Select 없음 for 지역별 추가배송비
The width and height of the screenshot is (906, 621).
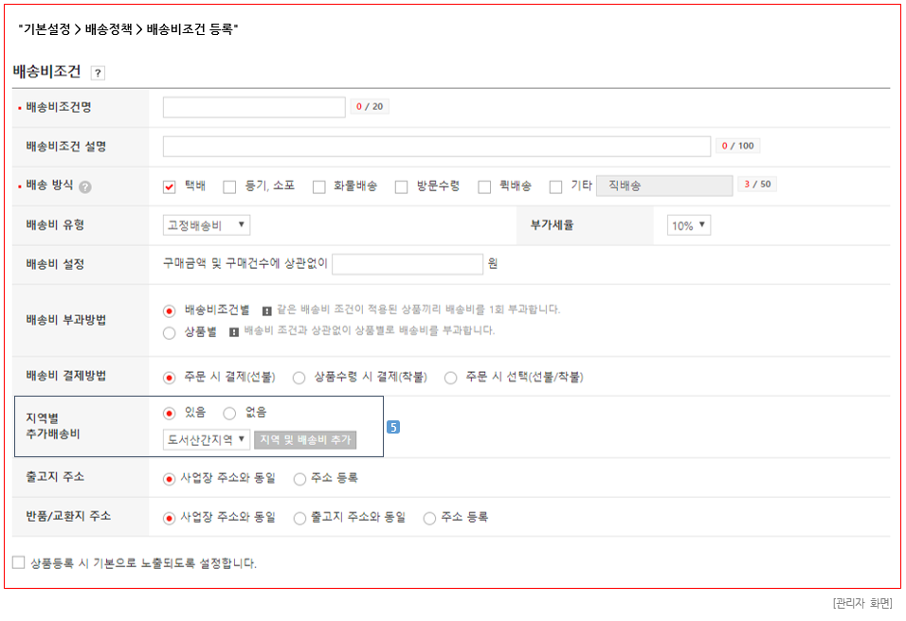(x=229, y=414)
